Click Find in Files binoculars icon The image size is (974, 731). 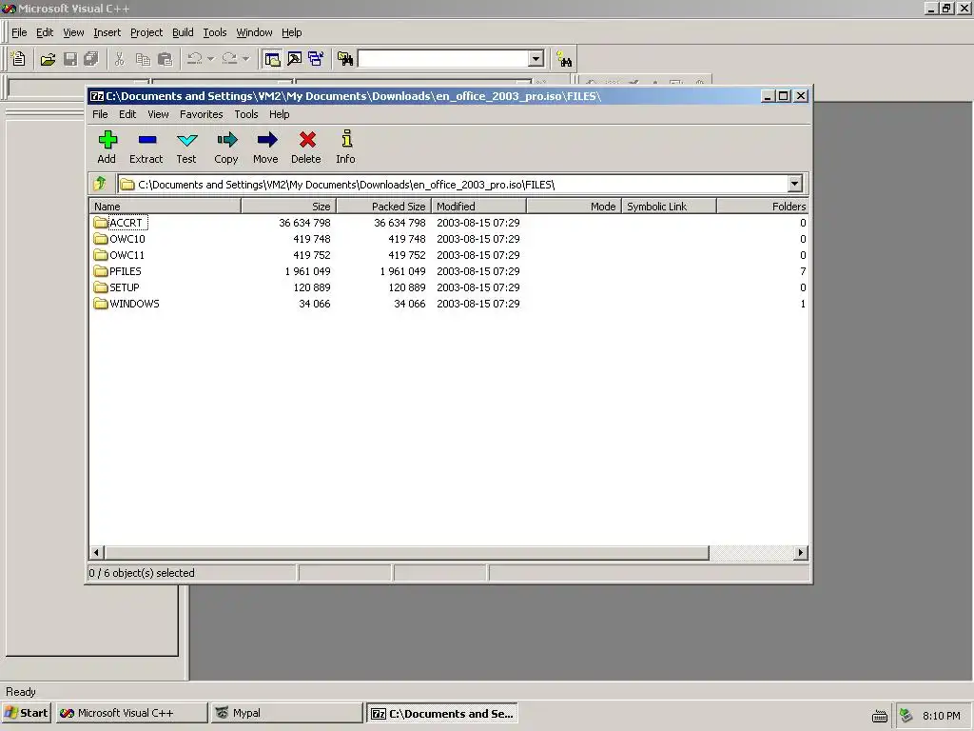(x=345, y=59)
